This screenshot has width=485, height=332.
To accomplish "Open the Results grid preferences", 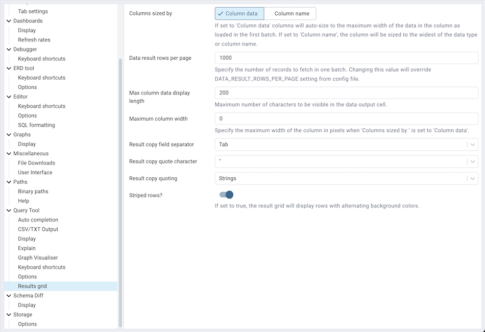I will click(x=33, y=286).
